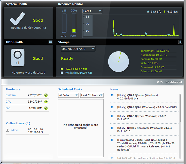The width and height of the screenshot is (186, 164).
Task: Expand the QNAP QGet news item
Action: 112,107
